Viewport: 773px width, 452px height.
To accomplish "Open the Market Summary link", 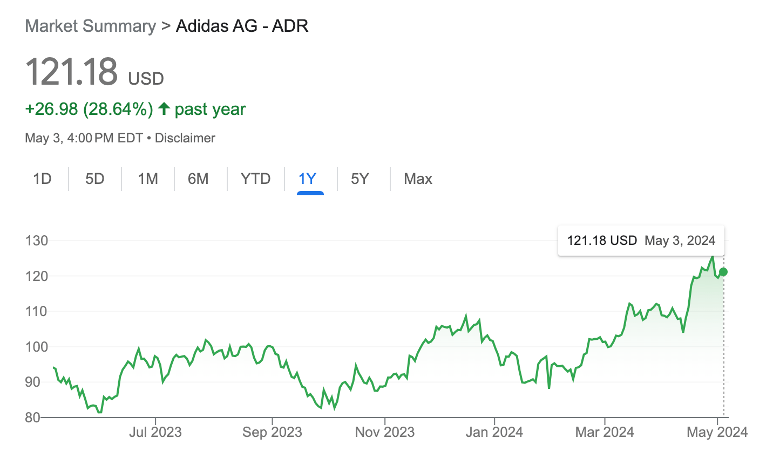I will pyautogui.click(x=90, y=26).
